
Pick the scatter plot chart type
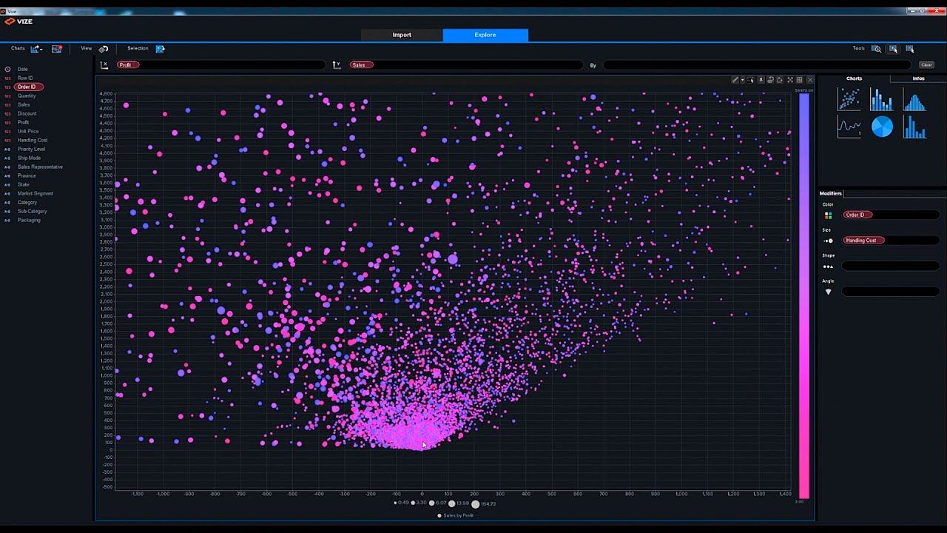click(849, 99)
